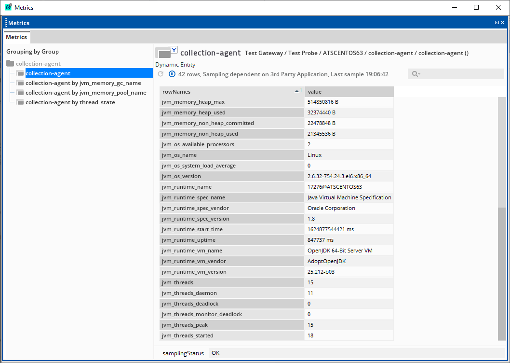Click the jvm_threads_peak value cell
Viewport: 510px width, 363px height.
click(349, 325)
